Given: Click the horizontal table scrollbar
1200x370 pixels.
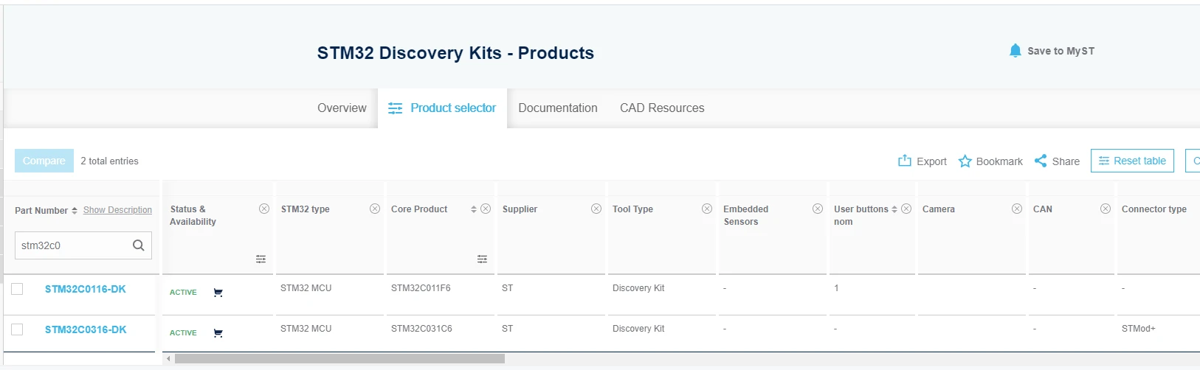Looking at the screenshot, I should (339, 359).
